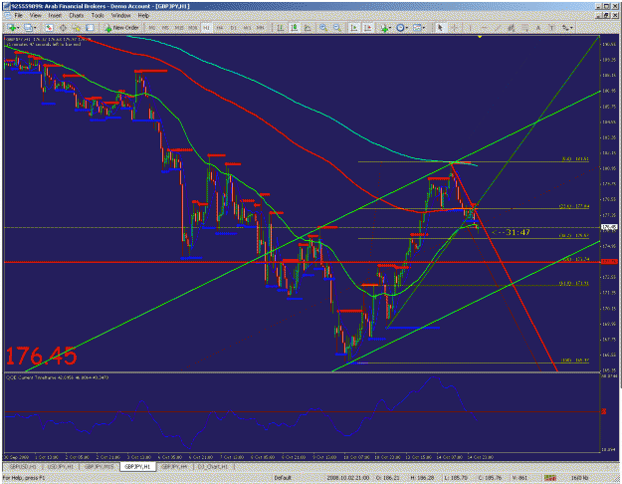Click the large red 176.45 price label
Image resolution: width=622 pixels, height=484 pixels.
(41, 356)
